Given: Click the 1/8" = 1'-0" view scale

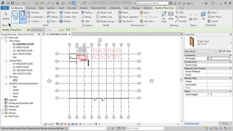Looking at the screenshot, I should pyautogui.click(x=49, y=124).
